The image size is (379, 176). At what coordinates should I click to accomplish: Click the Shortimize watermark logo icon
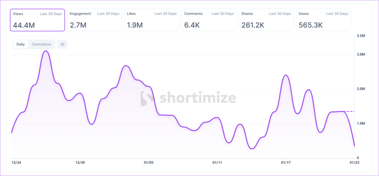coord(147,98)
